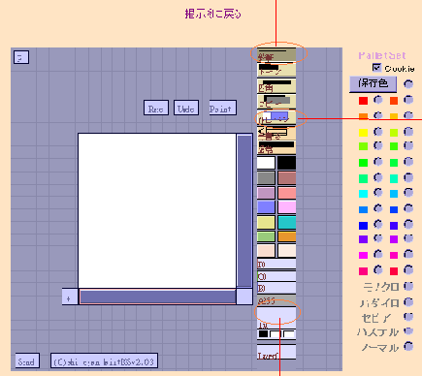Click the cyan PalletSet swatch
422x376 pixels.
(x=363, y=194)
